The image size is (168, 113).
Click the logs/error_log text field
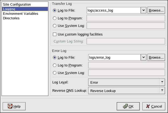pyautogui.click(x=114, y=57)
